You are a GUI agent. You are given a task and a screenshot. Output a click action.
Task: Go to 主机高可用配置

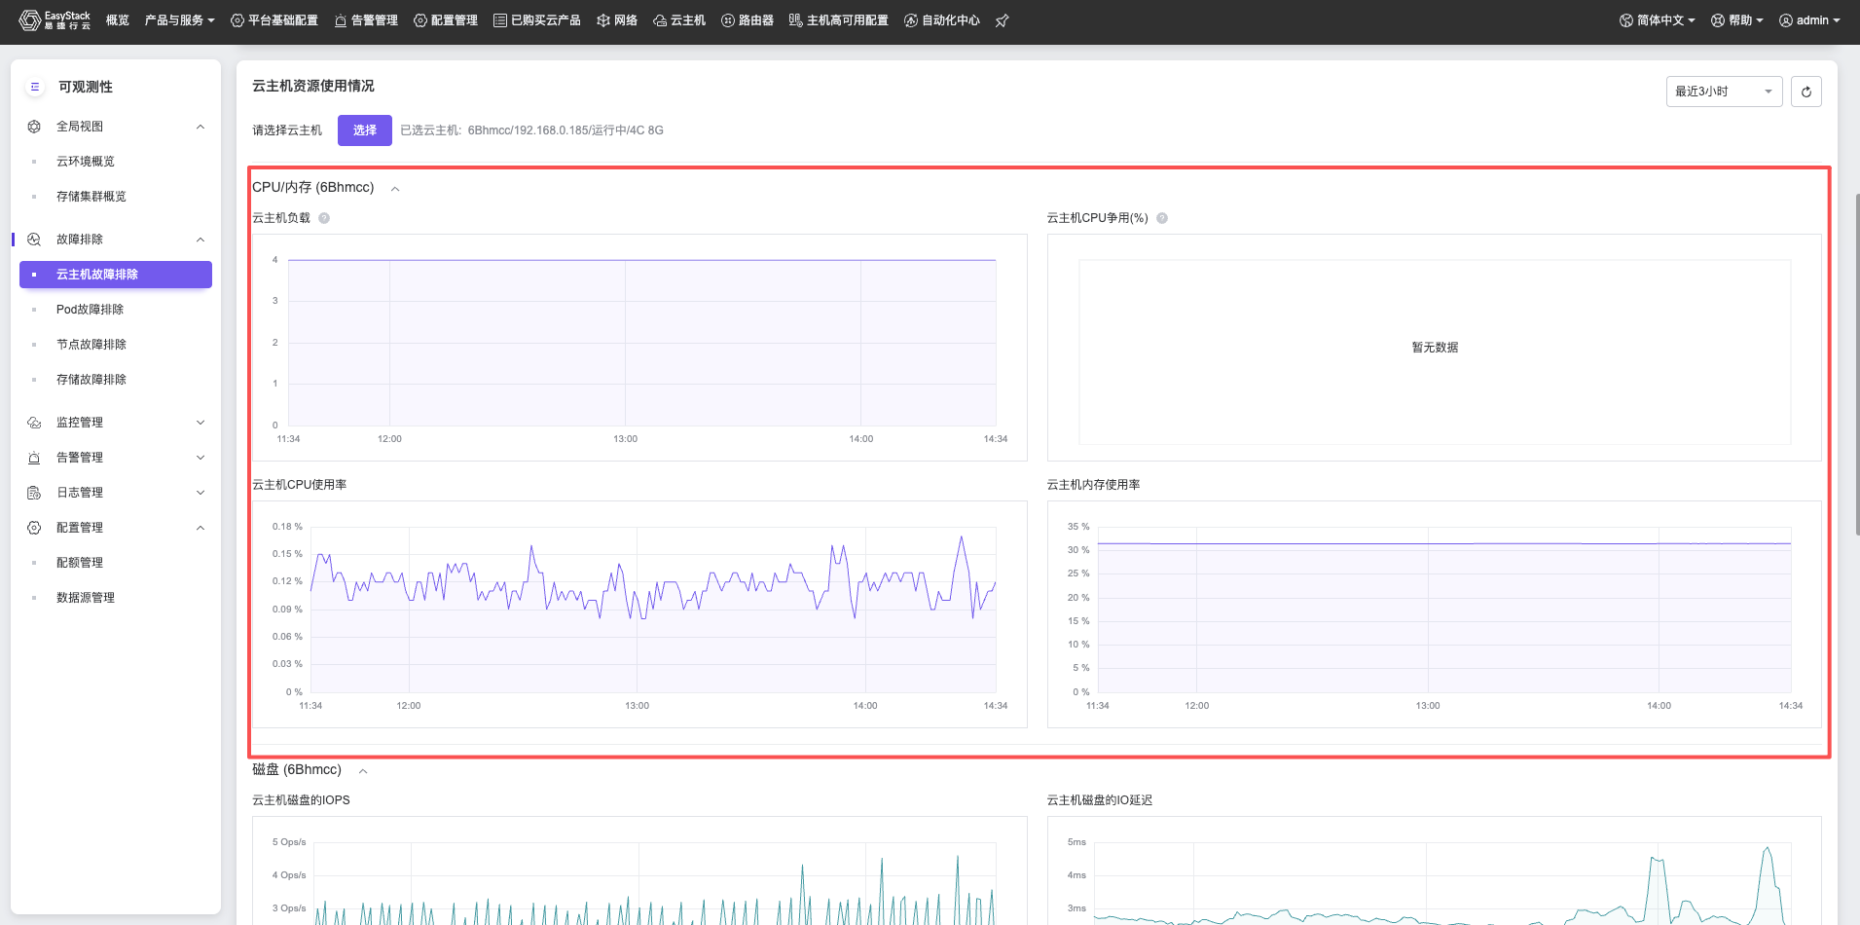(839, 20)
